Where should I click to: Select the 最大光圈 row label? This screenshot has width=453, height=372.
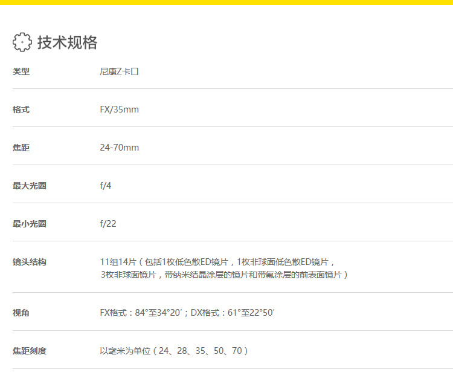[30, 186]
